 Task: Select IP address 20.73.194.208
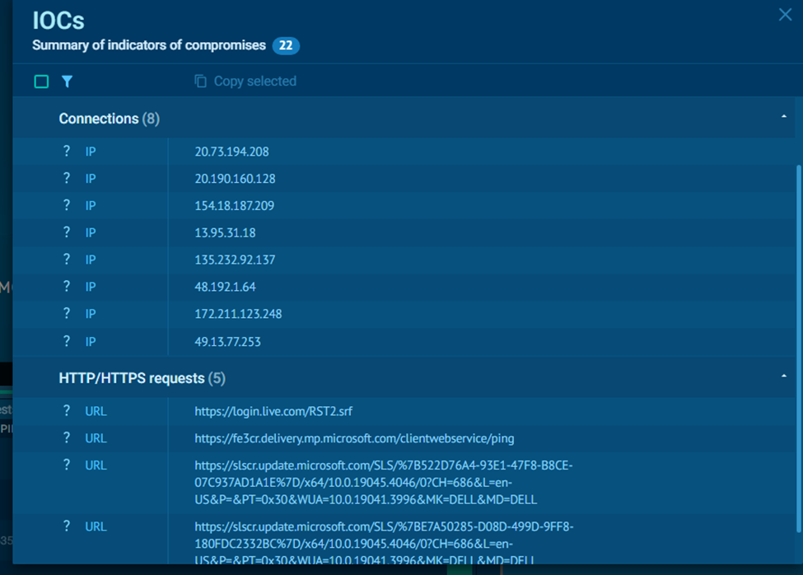click(x=231, y=152)
